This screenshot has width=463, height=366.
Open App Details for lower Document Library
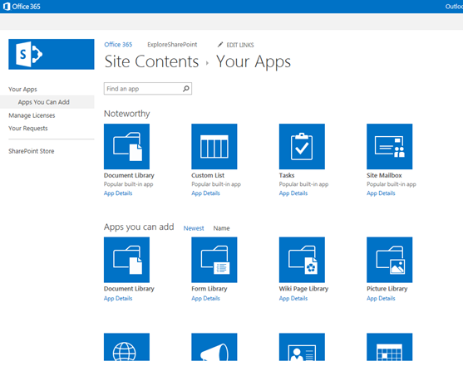118,299
